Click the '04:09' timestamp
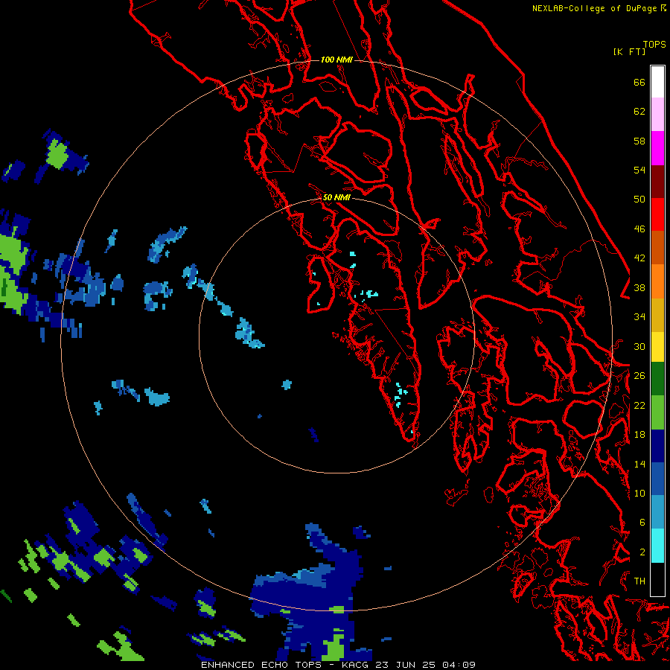The height and width of the screenshot is (670, 670). coord(459,665)
